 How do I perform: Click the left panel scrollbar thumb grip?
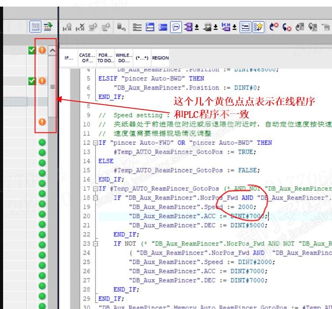(x=52, y=87)
